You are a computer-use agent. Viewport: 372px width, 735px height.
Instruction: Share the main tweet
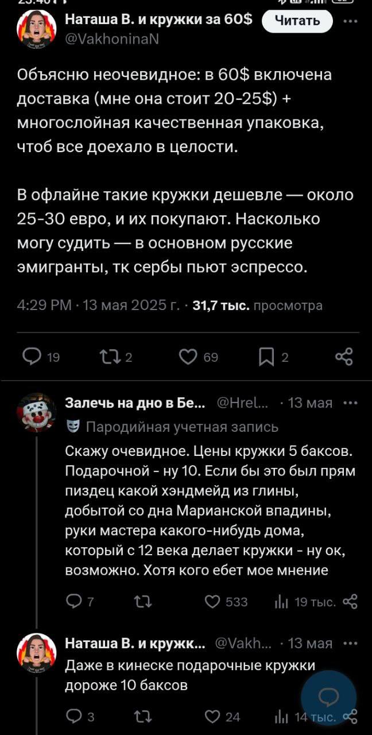[x=344, y=357]
